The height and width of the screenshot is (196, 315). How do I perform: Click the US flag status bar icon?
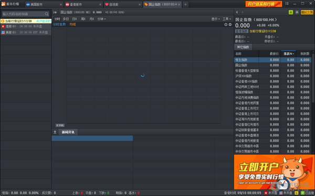(x=281, y=193)
